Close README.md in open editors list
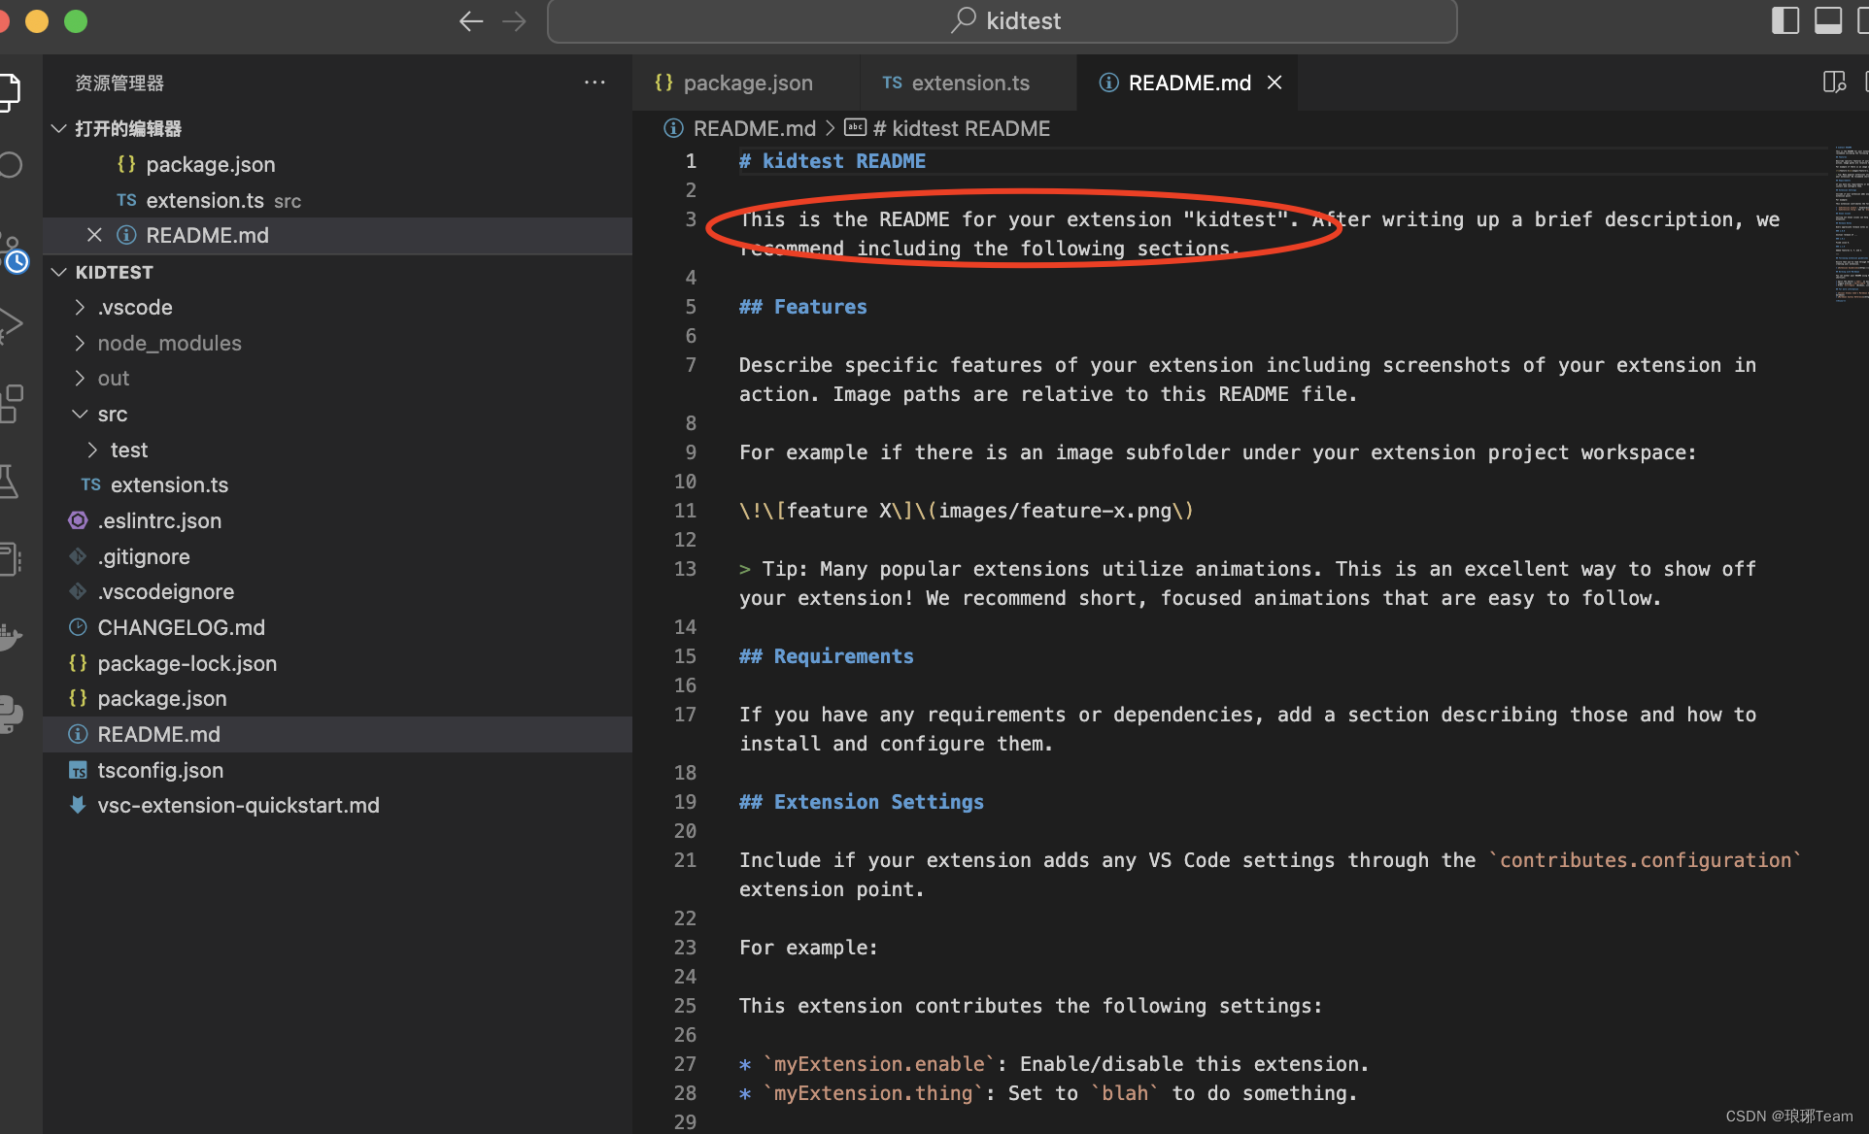 click(94, 235)
